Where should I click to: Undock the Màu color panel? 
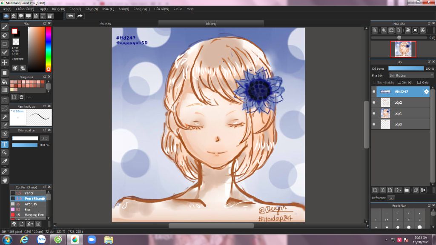click(x=45, y=23)
